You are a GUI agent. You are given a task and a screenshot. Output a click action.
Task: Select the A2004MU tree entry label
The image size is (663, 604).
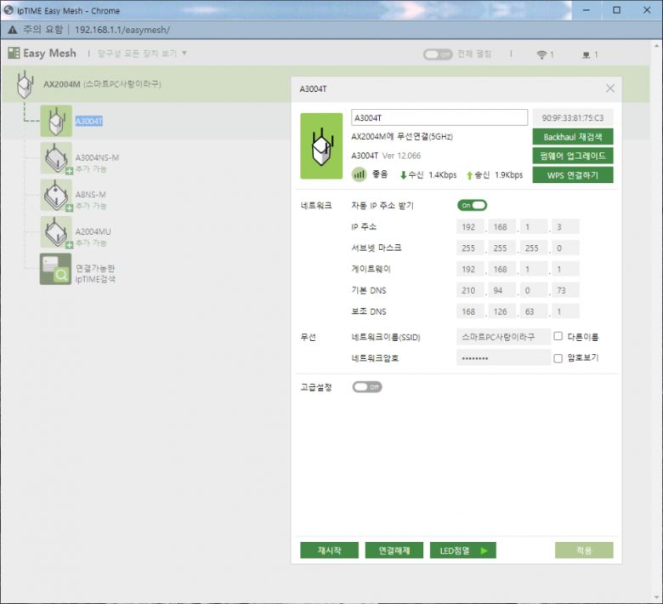click(x=93, y=231)
